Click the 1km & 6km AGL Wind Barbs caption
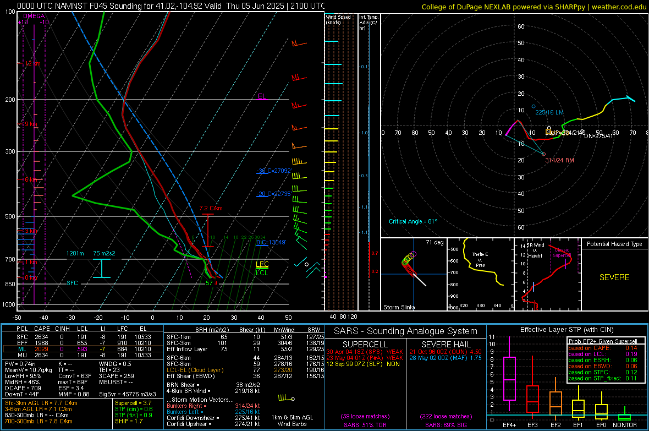 point(292,421)
